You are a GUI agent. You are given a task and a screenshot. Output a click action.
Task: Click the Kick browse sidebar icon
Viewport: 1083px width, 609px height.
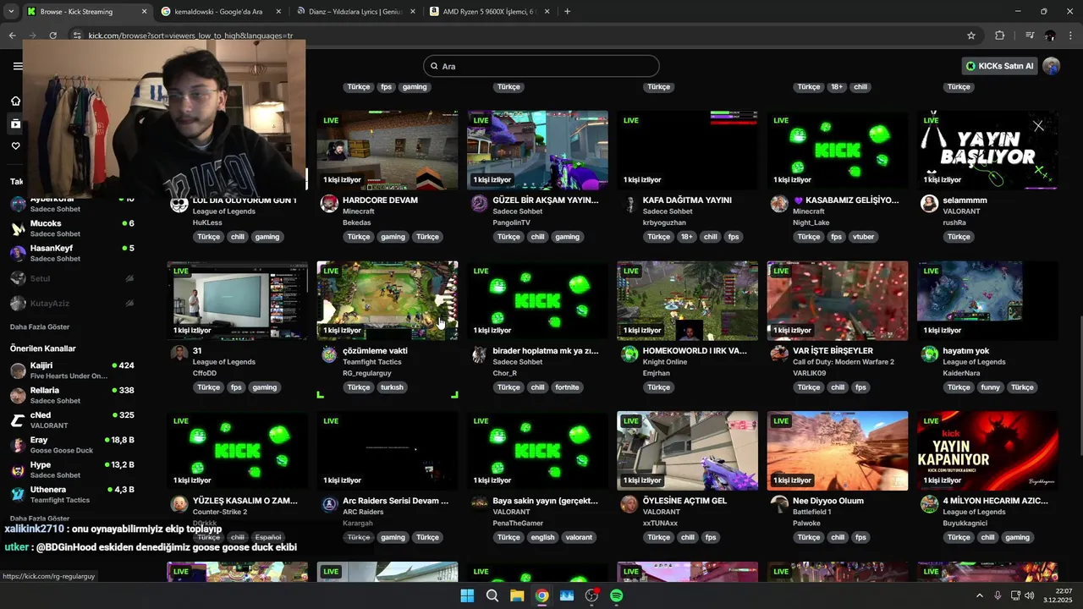click(15, 123)
